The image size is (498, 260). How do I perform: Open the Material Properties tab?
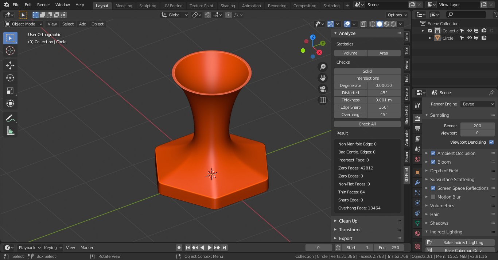[417, 233]
